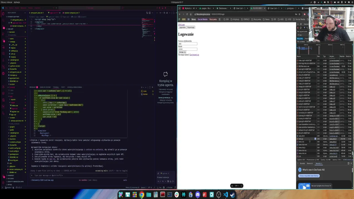Open nuxt.config.ts in the explorer

[x=14, y=151]
